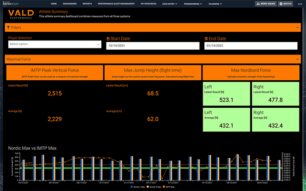Select Right average 432.4 tile
Screen dimensions: 306x191
pos(275,119)
